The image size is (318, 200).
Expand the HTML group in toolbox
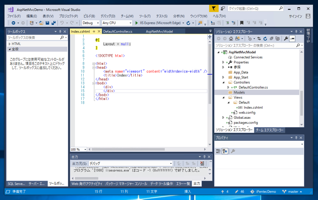(x=9, y=44)
